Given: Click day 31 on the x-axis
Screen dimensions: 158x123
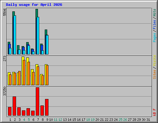Looking at the screenshot, I should pyautogui.click(x=148, y=120).
